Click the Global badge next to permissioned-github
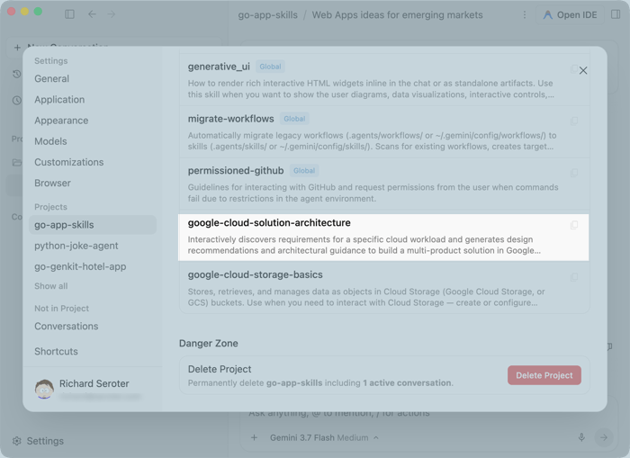 (x=304, y=171)
